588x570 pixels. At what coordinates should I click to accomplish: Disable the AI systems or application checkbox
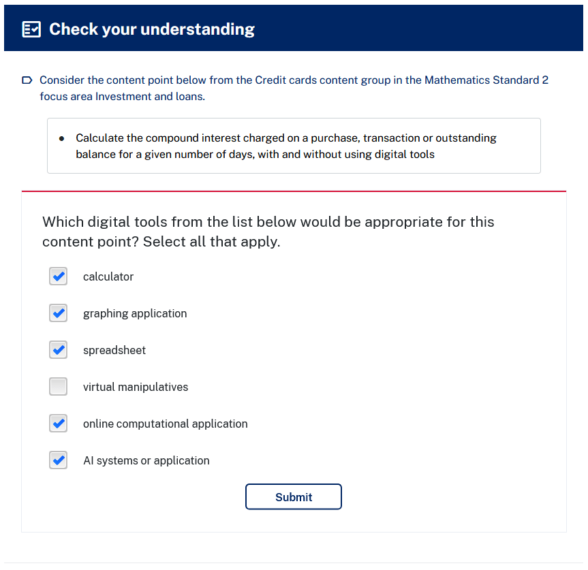(x=58, y=460)
